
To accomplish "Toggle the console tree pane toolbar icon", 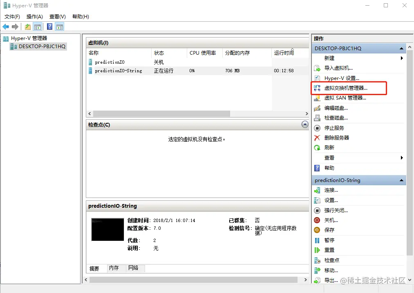I will tap(38, 27).
